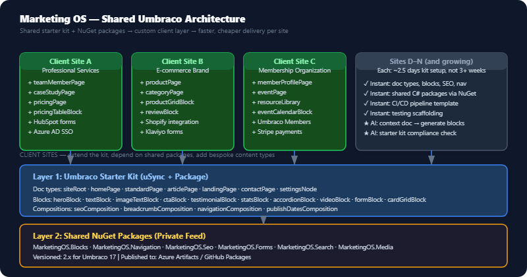Pick 'Instant: testing scaffolding' line
Screen dimensions: 527x277
pyautogui.click(x=403, y=113)
